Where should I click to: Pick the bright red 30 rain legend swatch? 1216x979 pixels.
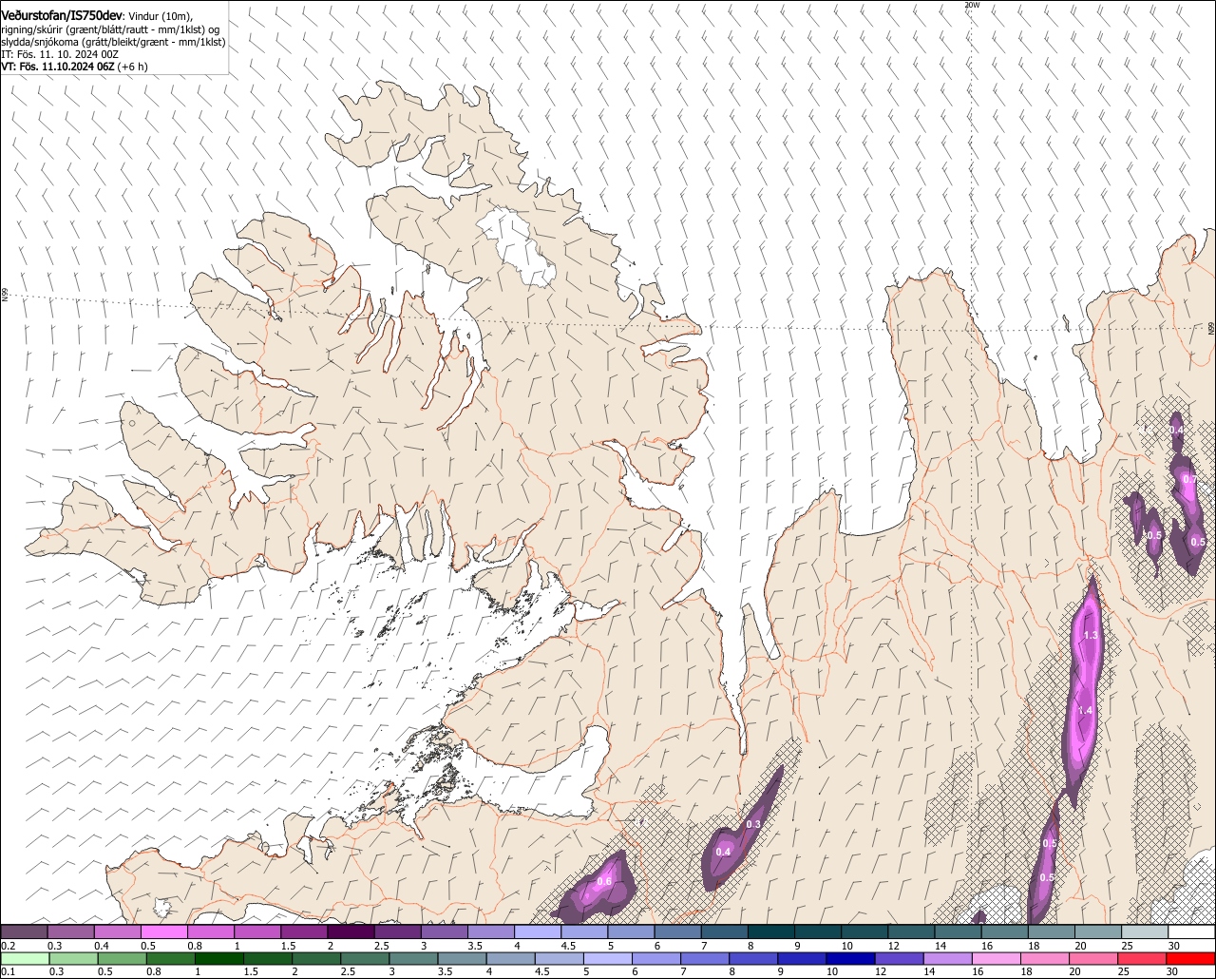click(x=1191, y=958)
